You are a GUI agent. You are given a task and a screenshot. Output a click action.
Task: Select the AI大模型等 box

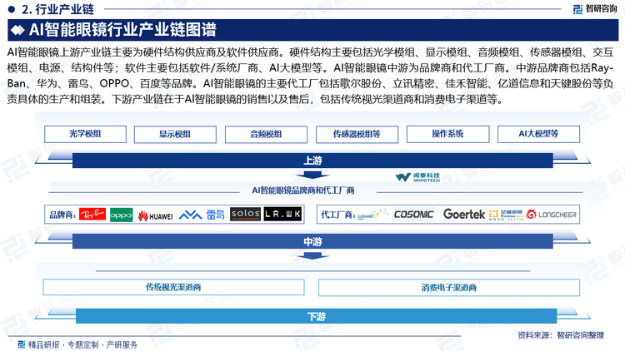coord(538,134)
